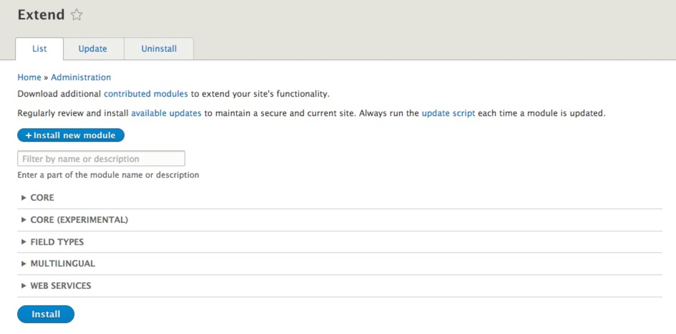
Task: Visit the available updates link
Action: pyautogui.click(x=166, y=113)
